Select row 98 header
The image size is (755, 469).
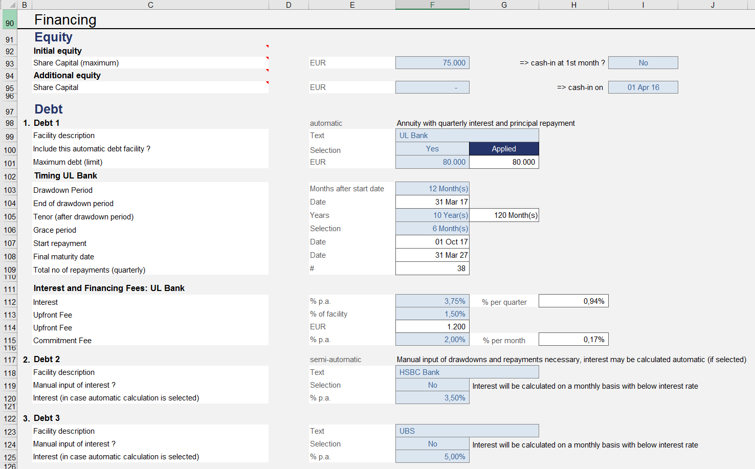coord(10,123)
